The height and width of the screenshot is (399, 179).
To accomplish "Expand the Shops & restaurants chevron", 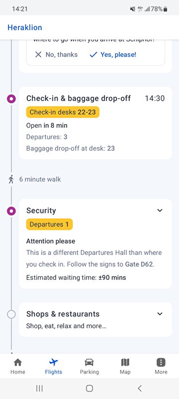I will pos(160,314).
